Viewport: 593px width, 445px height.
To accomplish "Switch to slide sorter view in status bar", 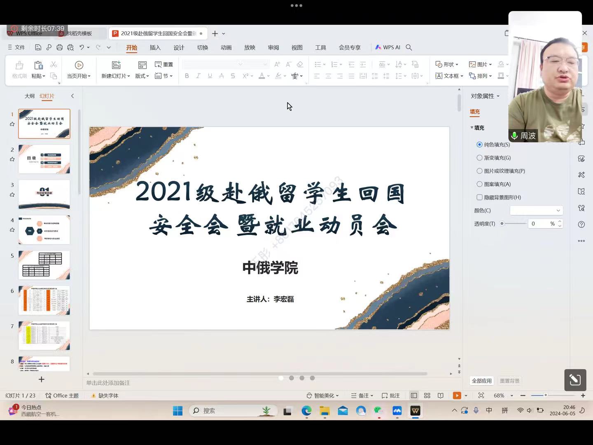I will click(427, 396).
